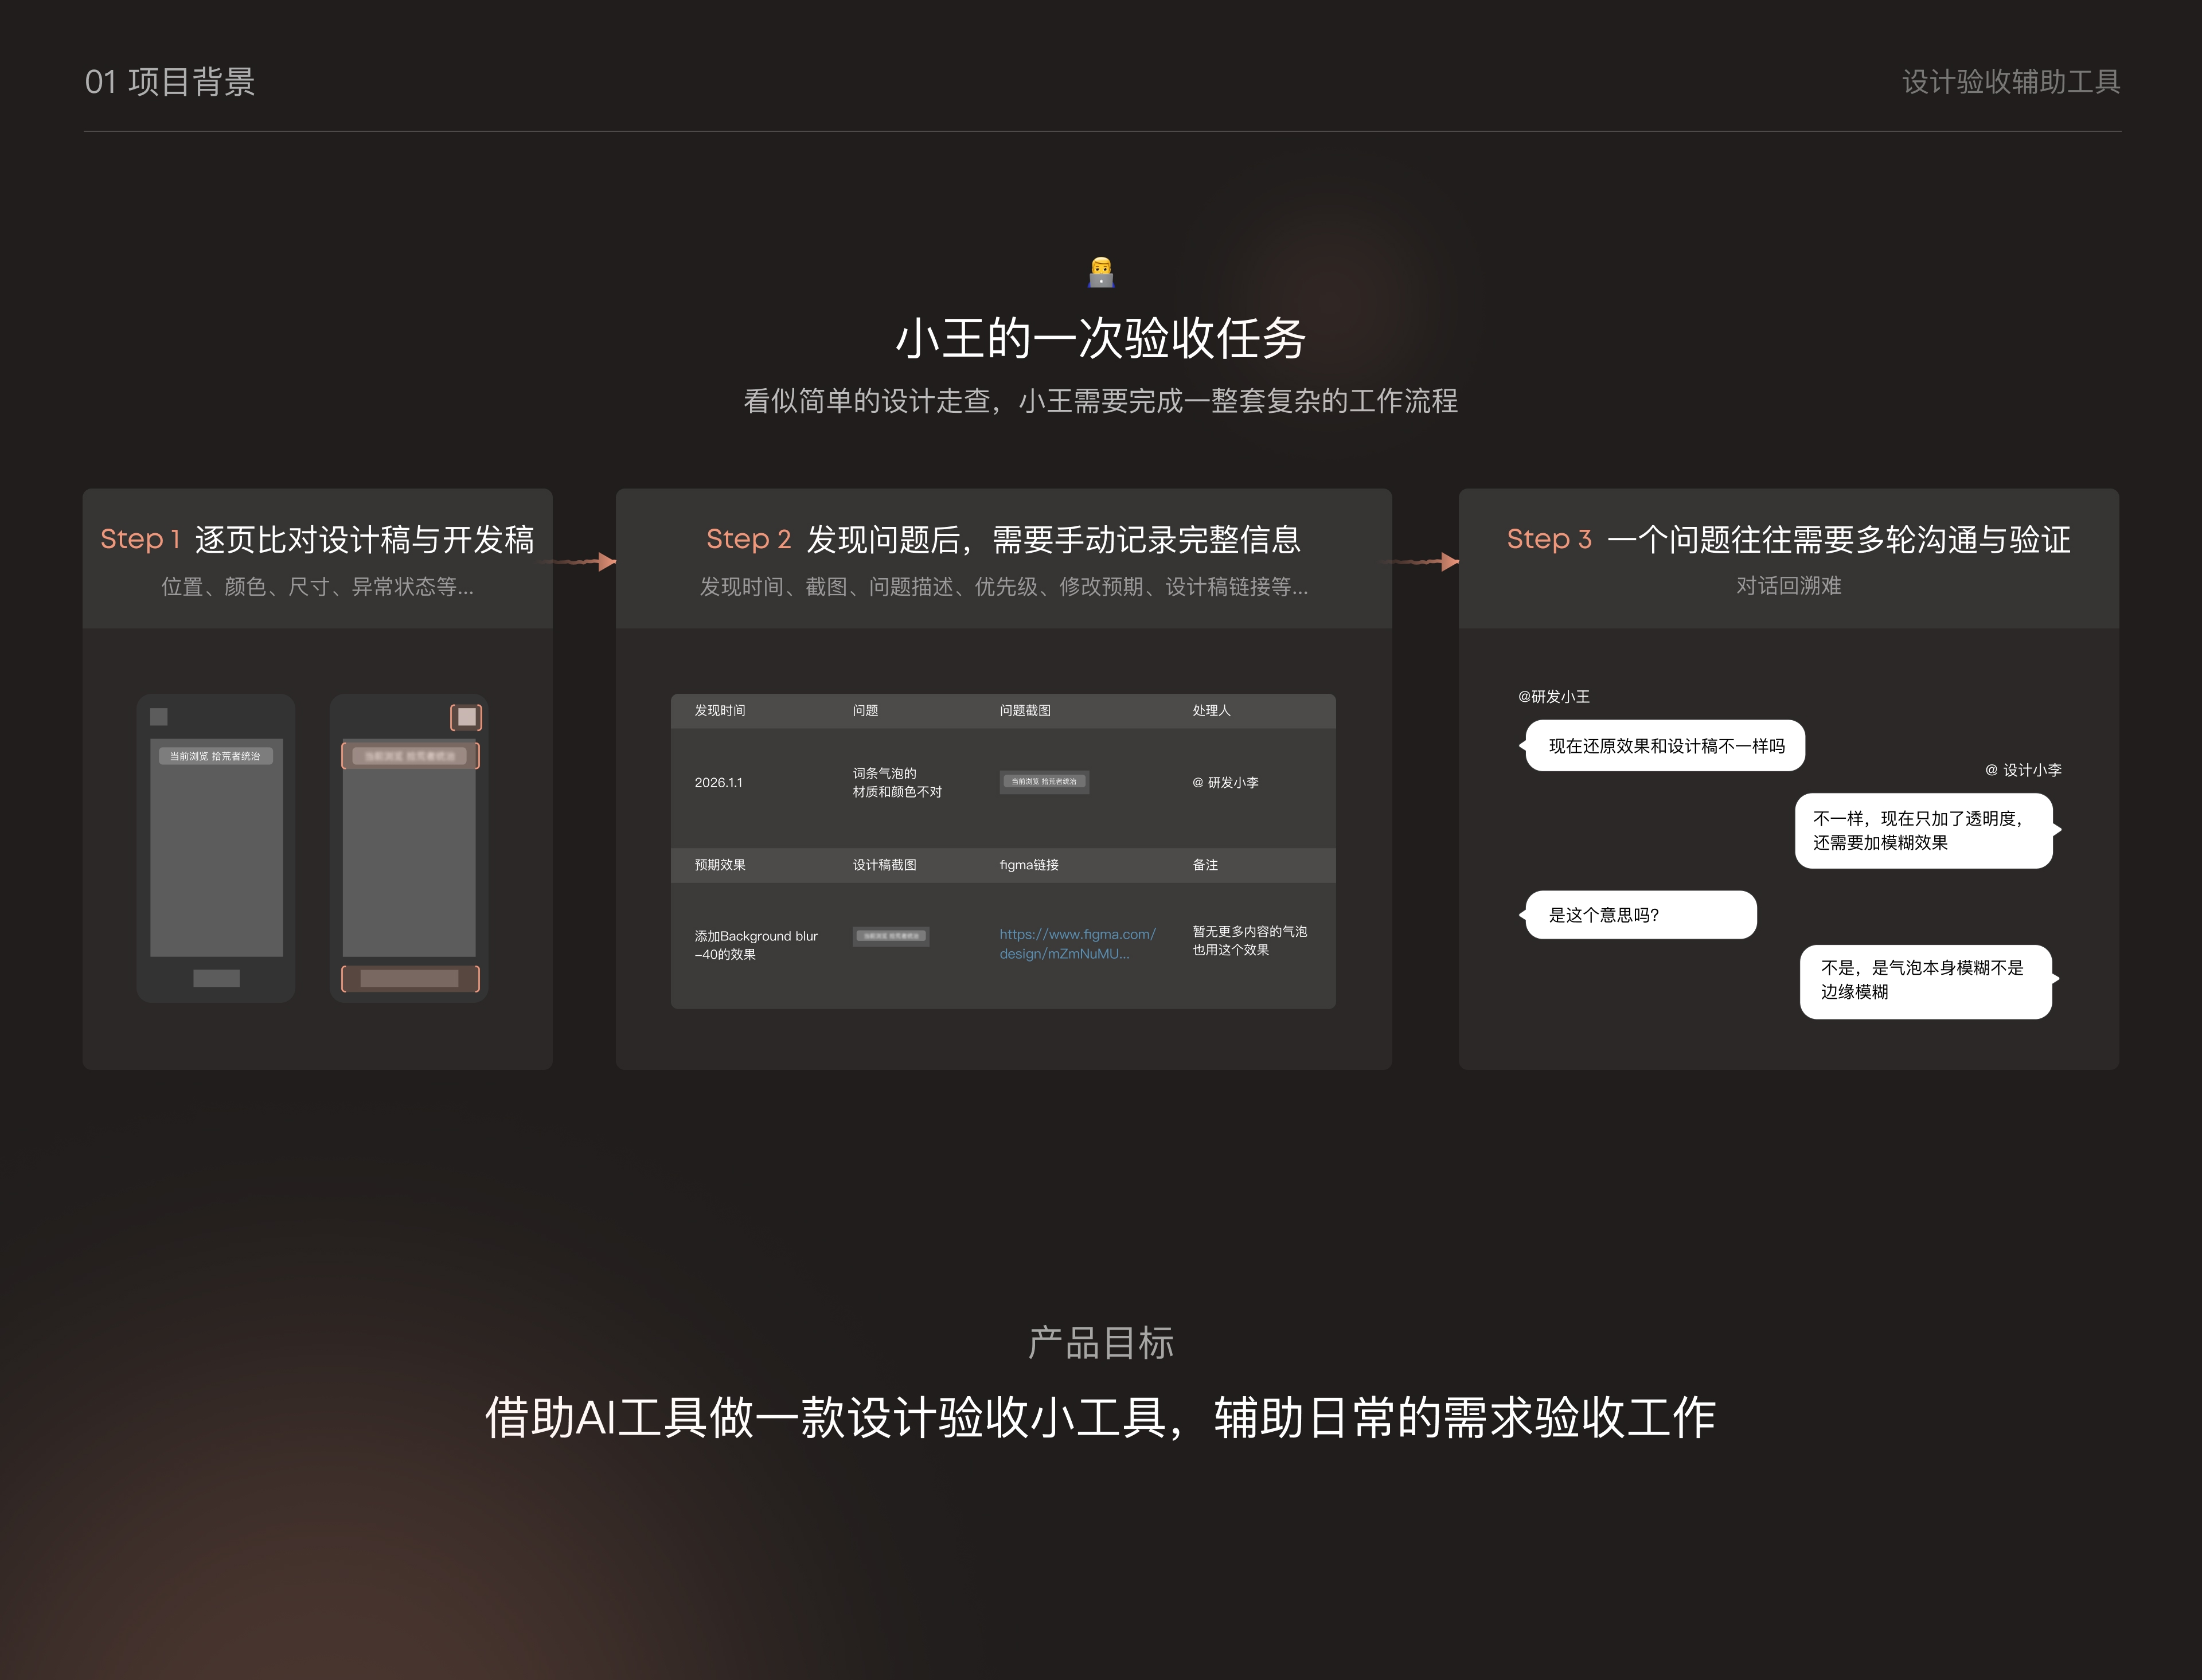Click the 预期效果 table header cell
Image resolution: width=2202 pixels, height=1680 pixels.
(719, 865)
